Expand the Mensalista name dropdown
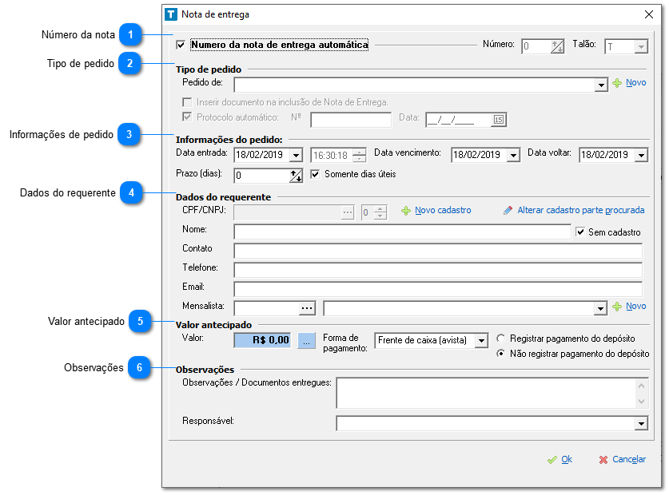The width and height of the screenshot is (669, 495). 600,308
